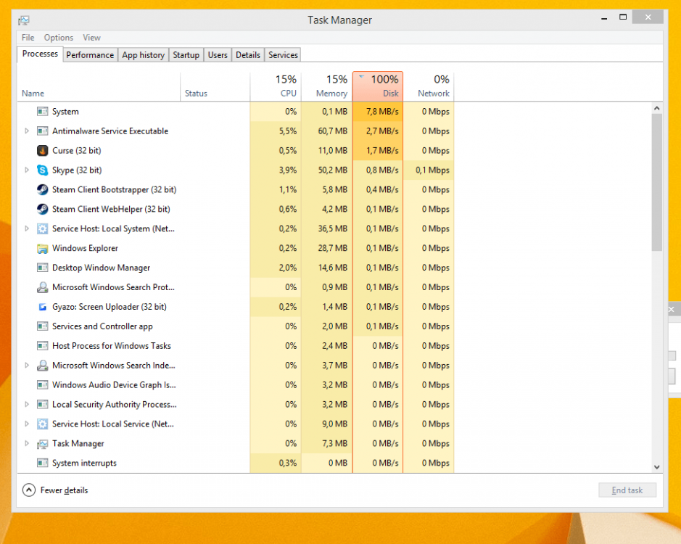Viewport: 681px width, 544px height.
Task: Click the vertical scrollbar thumb
Action: [x=656, y=183]
